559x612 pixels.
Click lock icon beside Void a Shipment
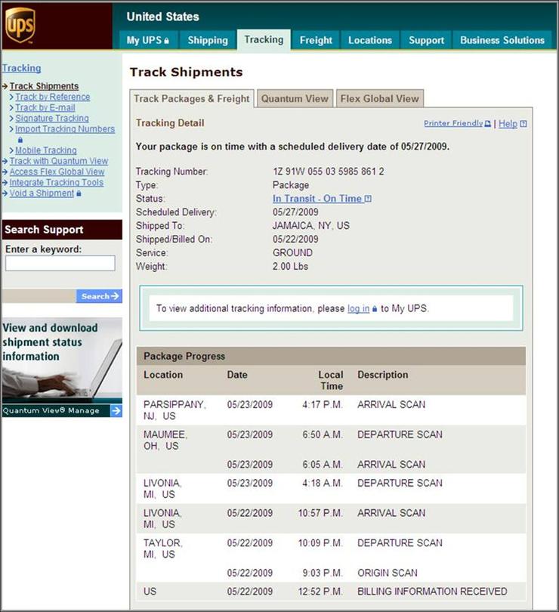click(79, 193)
